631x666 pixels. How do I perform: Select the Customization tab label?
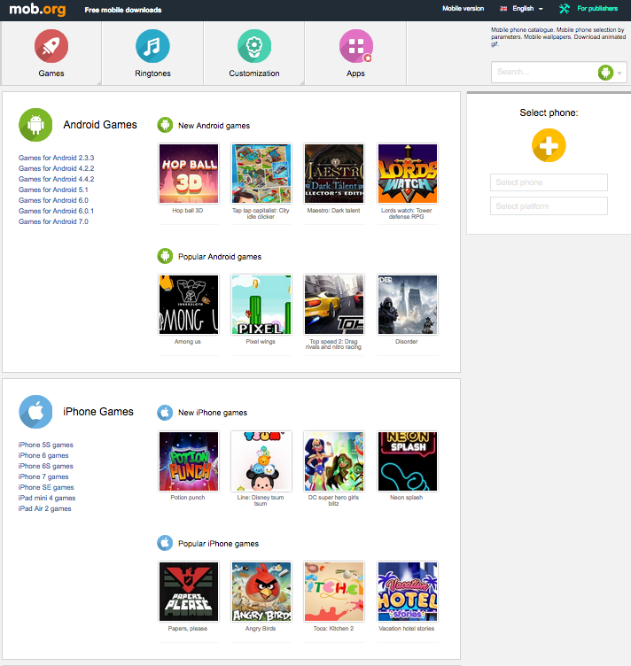click(x=254, y=74)
